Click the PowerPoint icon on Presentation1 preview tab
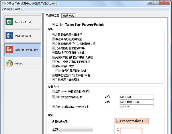This screenshot has width=172, height=134. 117,121
